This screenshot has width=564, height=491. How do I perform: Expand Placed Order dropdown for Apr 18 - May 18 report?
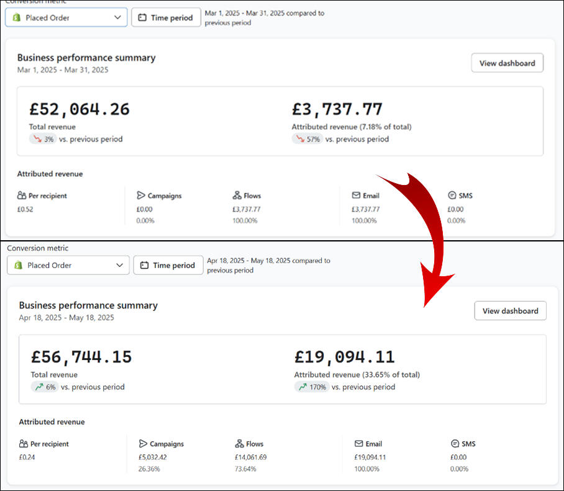68,266
